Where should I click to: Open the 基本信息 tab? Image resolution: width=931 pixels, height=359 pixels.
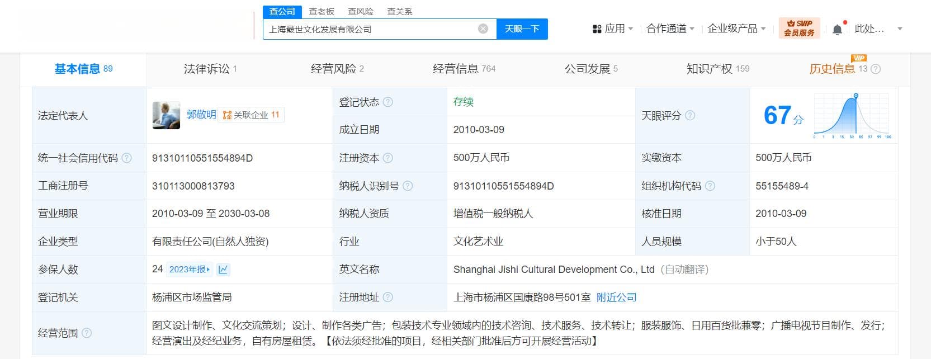(83, 69)
